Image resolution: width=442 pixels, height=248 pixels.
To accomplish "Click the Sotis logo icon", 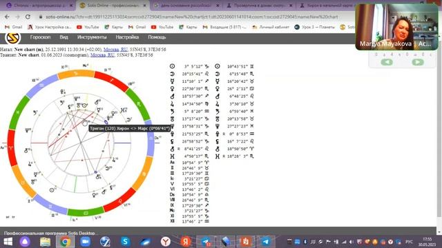I will click(x=12, y=39).
